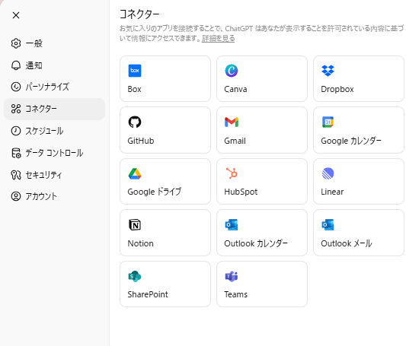406x346 pixels.
Task: Click the Google カレンダー icon
Action: coord(328,122)
